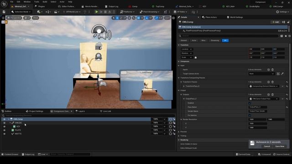Cancel the autosave notification
This screenshot has width=292, height=164.
pyautogui.click(x=267, y=147)
